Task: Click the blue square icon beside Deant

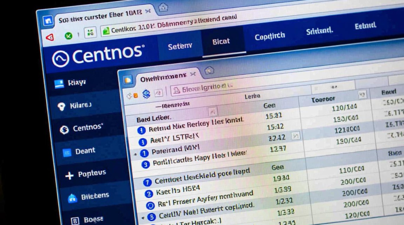Action: click(67, 153)
